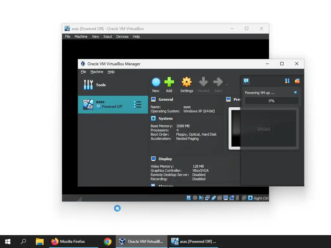
Task: Click 'Powering VM up ...' notification text
Action: pos(260,93)
